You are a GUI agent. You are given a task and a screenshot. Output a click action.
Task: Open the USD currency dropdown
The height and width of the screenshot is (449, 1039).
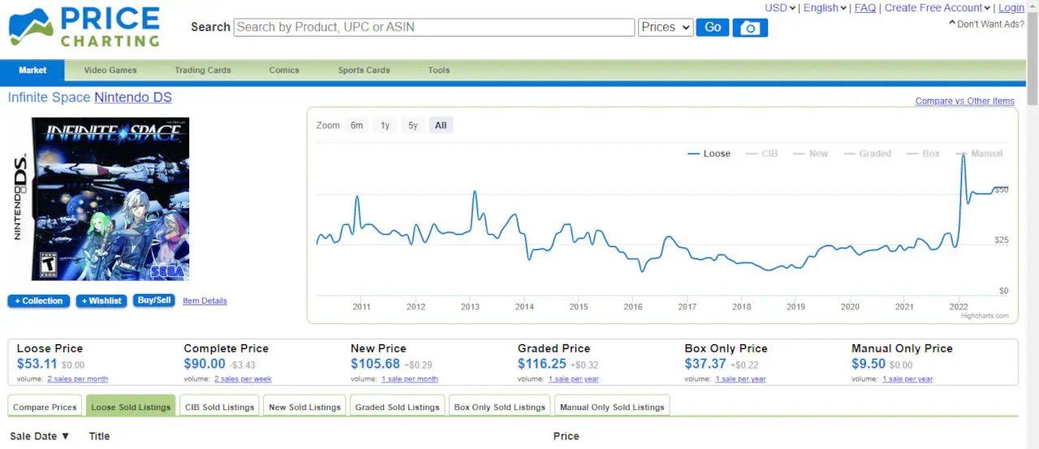(x=780, y=8)
